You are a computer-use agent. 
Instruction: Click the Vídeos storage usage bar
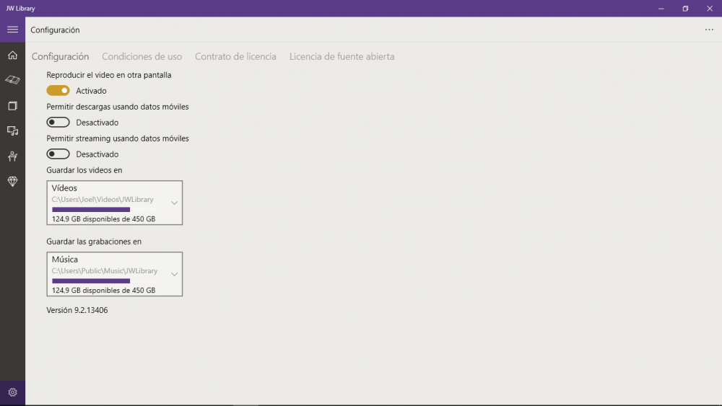(x=91, y=210)
